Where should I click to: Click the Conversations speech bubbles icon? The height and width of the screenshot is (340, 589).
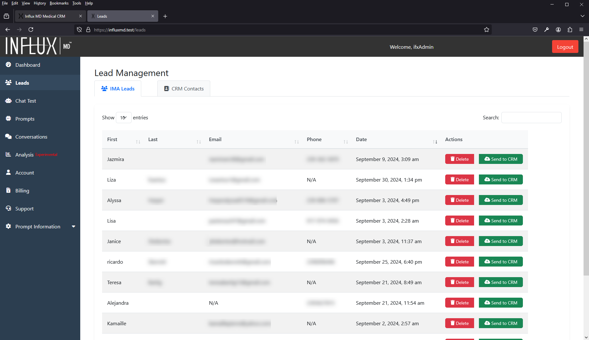(8, 137)
